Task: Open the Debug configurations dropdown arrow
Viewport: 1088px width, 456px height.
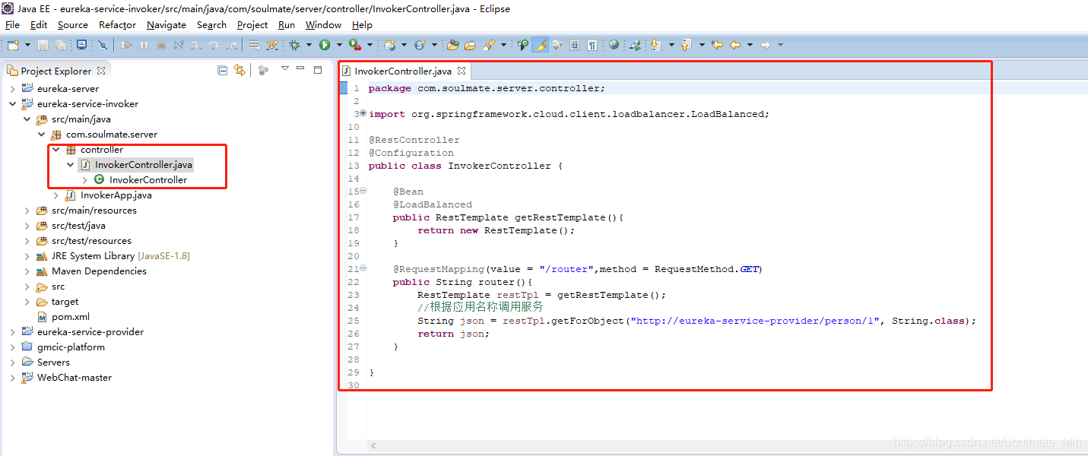Action: [x=309, y=46]
